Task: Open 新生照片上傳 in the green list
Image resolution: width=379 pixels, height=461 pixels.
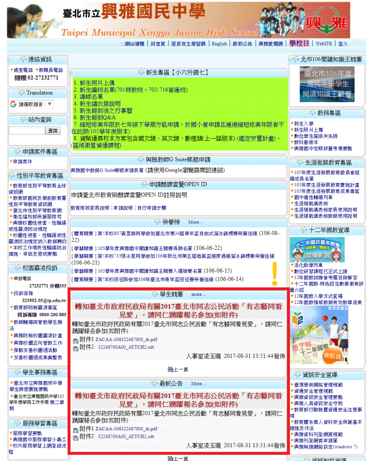Action: pyautogui.click(x=97, y=83)
